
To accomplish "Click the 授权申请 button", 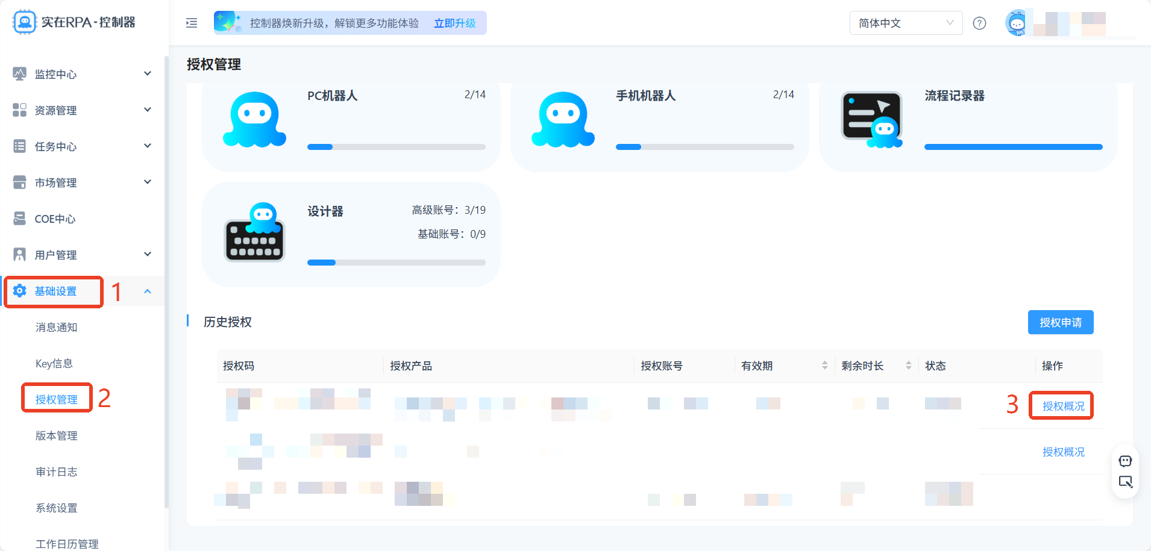I will [1061, 322].
